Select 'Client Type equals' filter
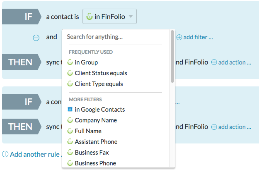The image size is (259, 172). (x=99, y=84)
